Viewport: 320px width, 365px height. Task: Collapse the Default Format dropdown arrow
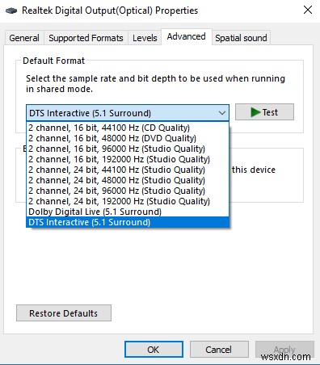click(222, 113)
